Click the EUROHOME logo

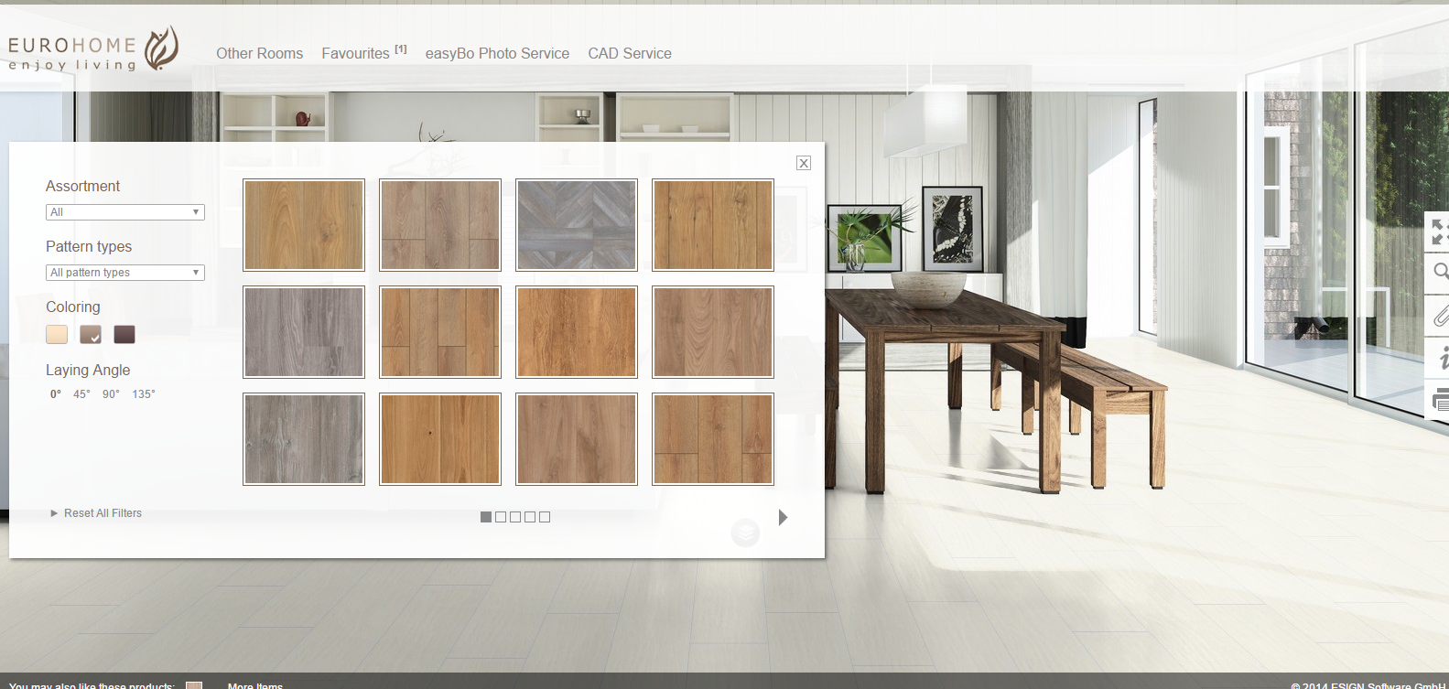pyautogui.click(x=92, y=49)
